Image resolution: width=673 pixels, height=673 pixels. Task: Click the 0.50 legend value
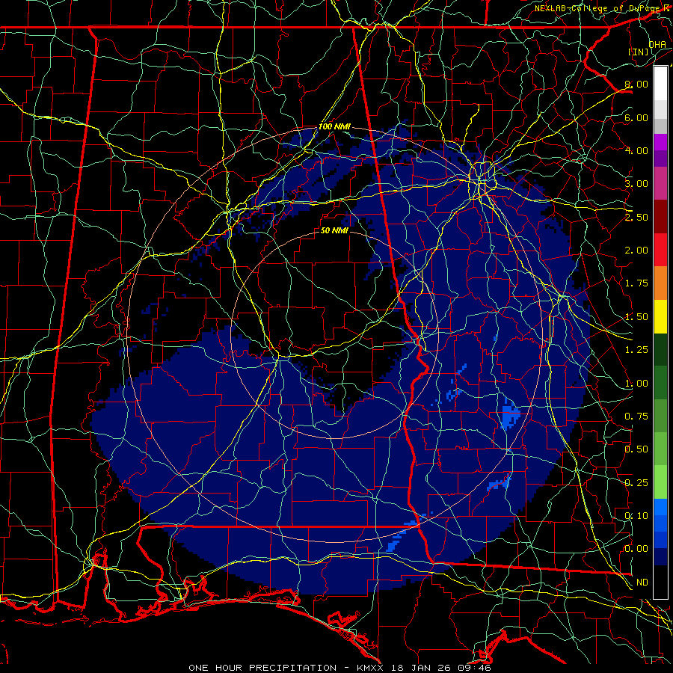636,449
